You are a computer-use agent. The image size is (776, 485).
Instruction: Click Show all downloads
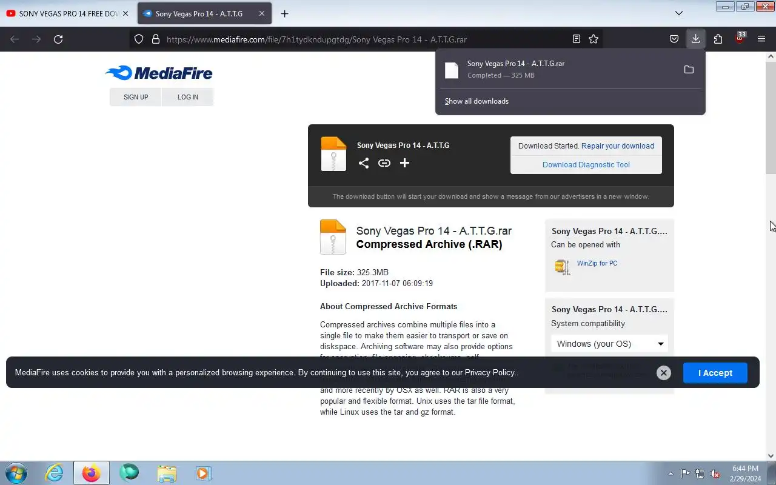click(x=477, y=101)
